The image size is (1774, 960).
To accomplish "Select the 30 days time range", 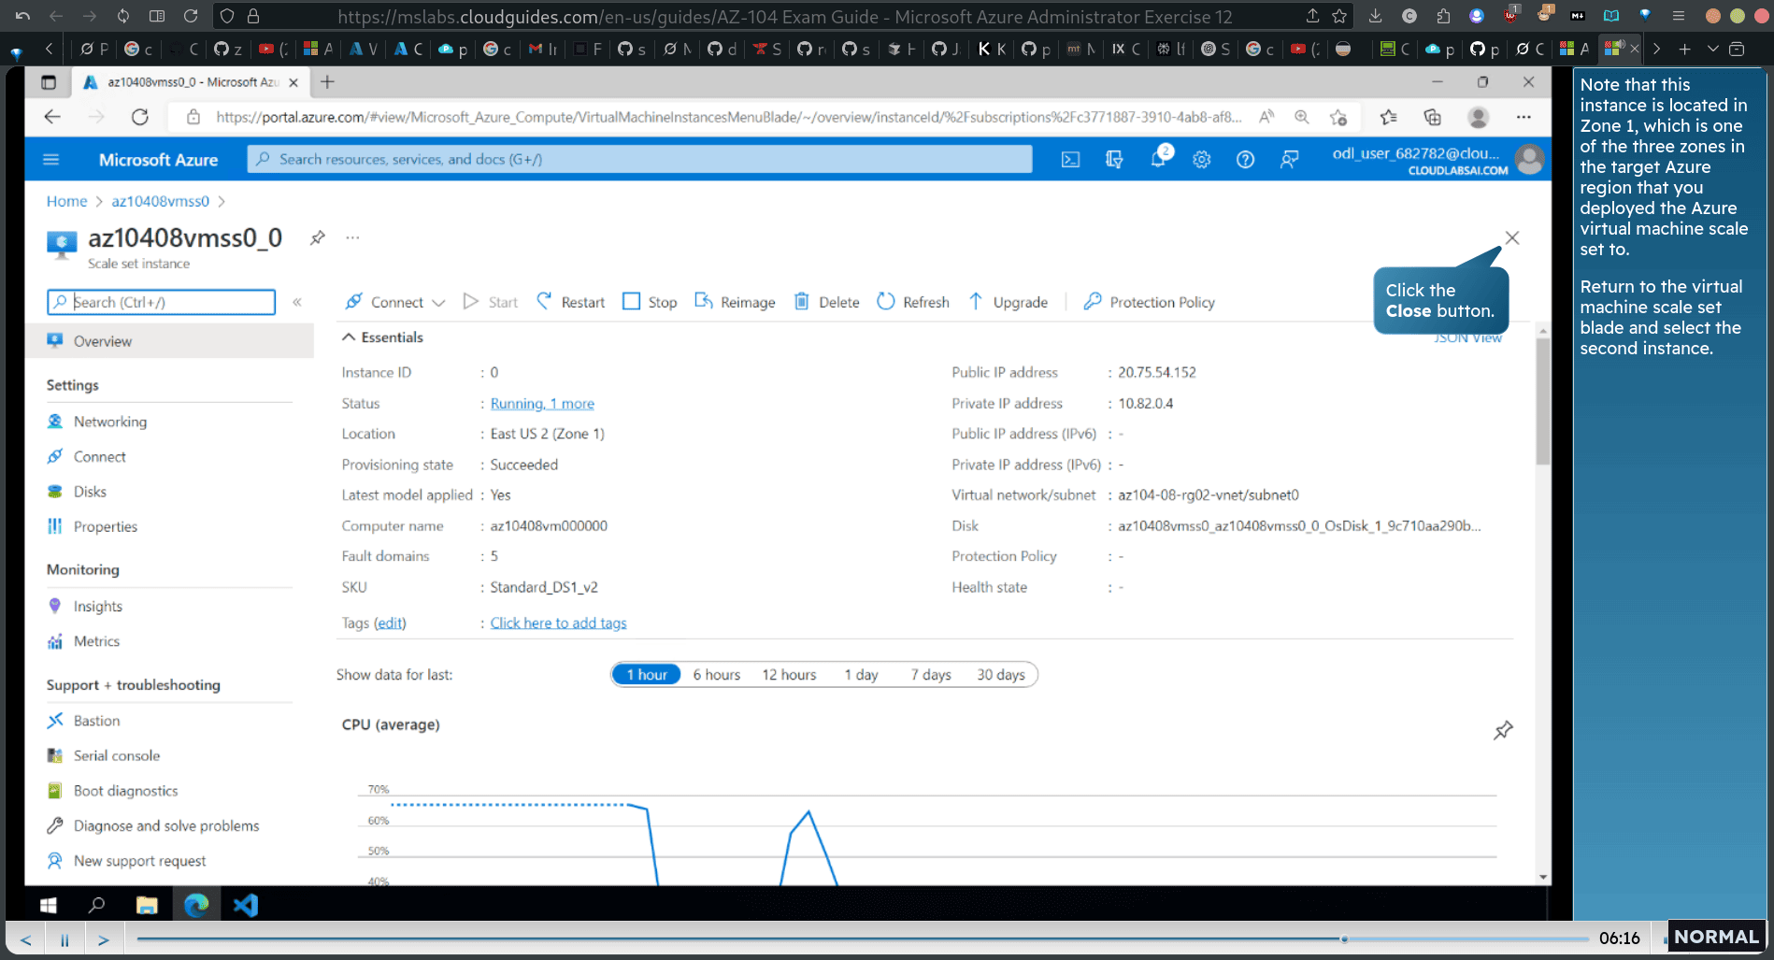I will 1001,675.
